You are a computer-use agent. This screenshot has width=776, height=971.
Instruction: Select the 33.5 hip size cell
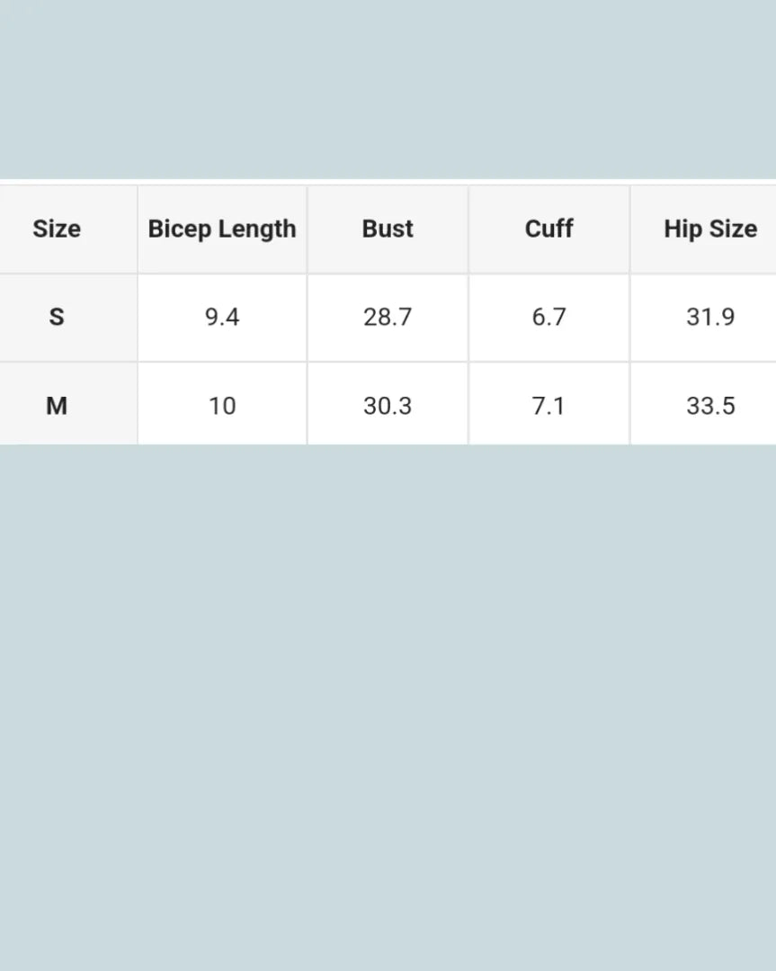tap(709, 406)
